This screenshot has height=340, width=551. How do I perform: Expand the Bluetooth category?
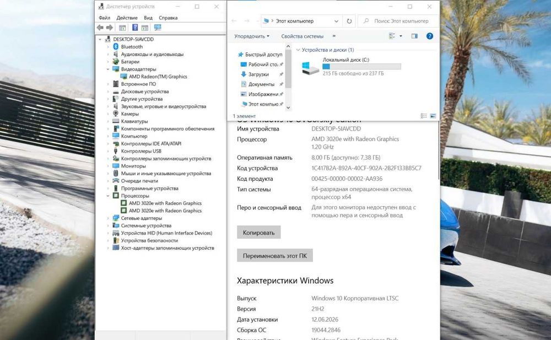click(108, 47)
